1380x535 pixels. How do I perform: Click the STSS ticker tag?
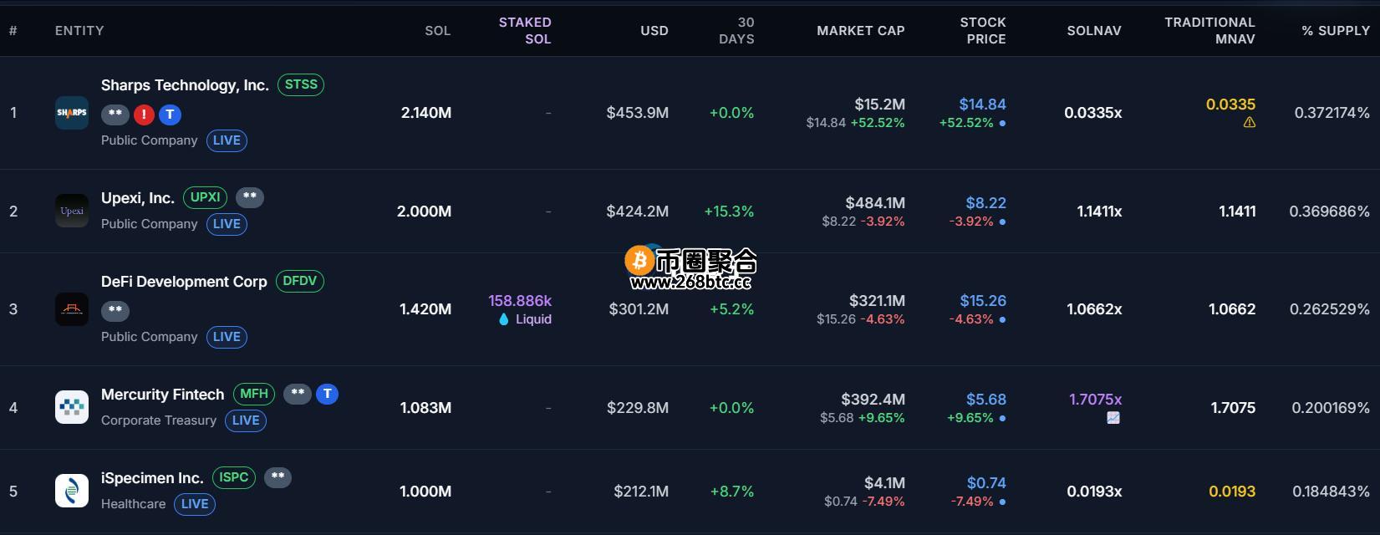click(301, 84)
